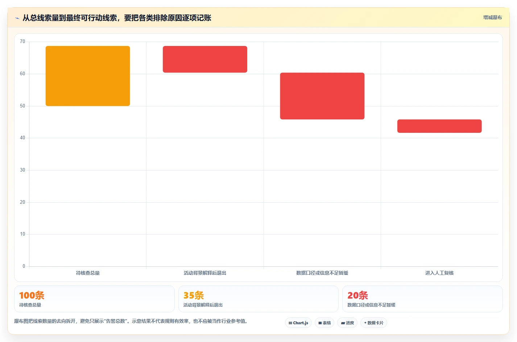Click the 增减瀑布 label in the header

(x=492, y=17)
